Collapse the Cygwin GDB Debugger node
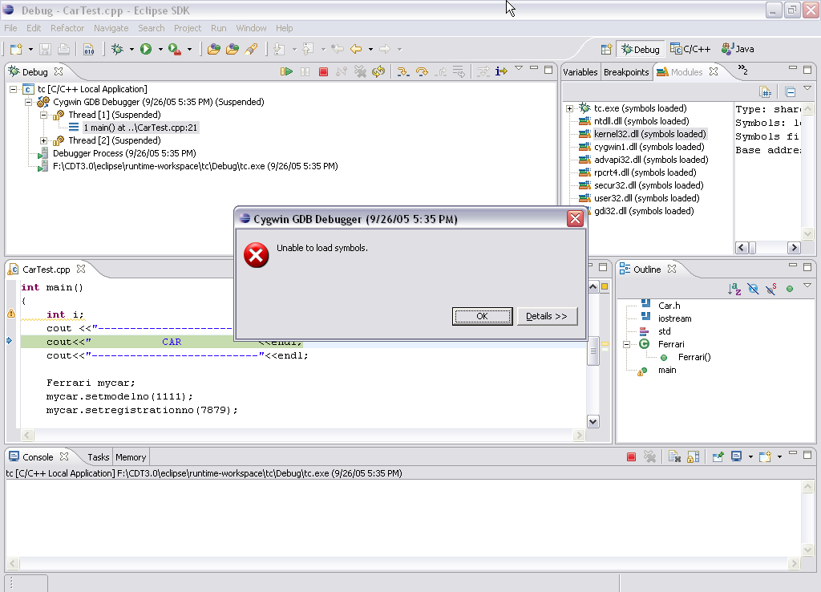Screen dimensions: 821x592 (28, 102)
